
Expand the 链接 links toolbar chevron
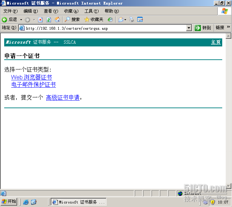(x=229, y=27)
